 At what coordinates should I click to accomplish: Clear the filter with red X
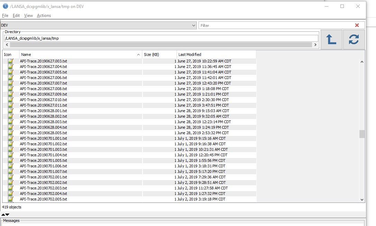(x=357, y=25)
